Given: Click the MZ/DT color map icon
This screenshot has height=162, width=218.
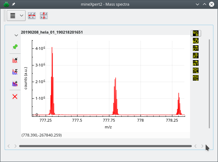Looking at the screenshot, I should 196,77.
